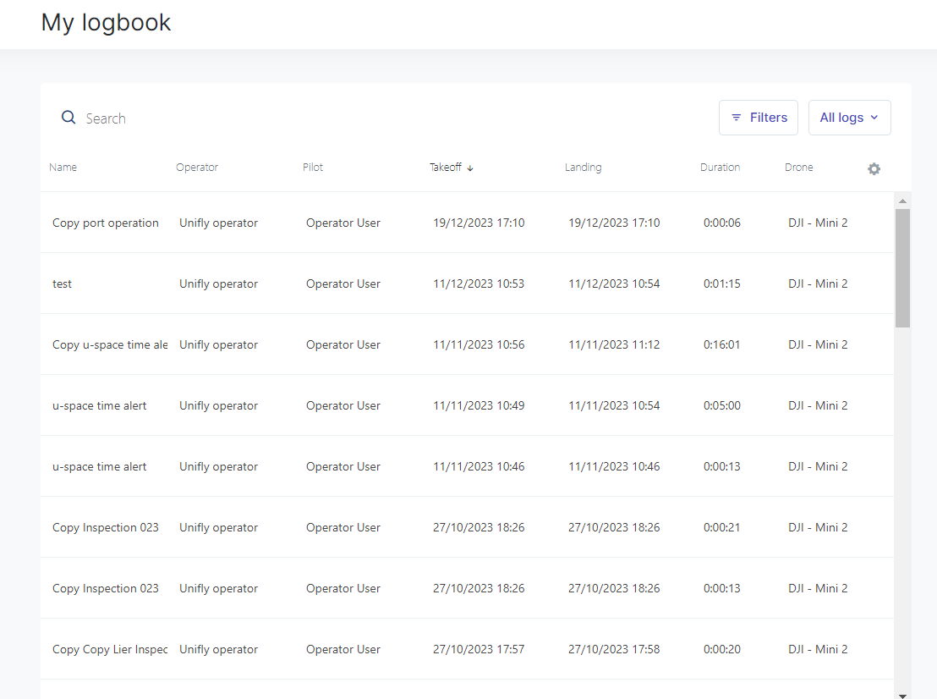Image resolution: width=937 pixels, height=699 pixels.
Task: Click the chevron next to All logs
Action: 876,117
